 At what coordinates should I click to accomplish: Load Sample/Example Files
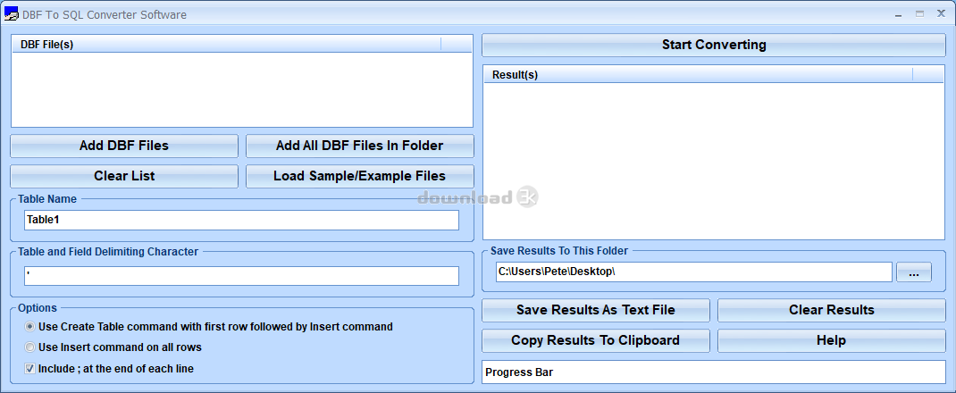pyautogui.click(x=359, y=176)
